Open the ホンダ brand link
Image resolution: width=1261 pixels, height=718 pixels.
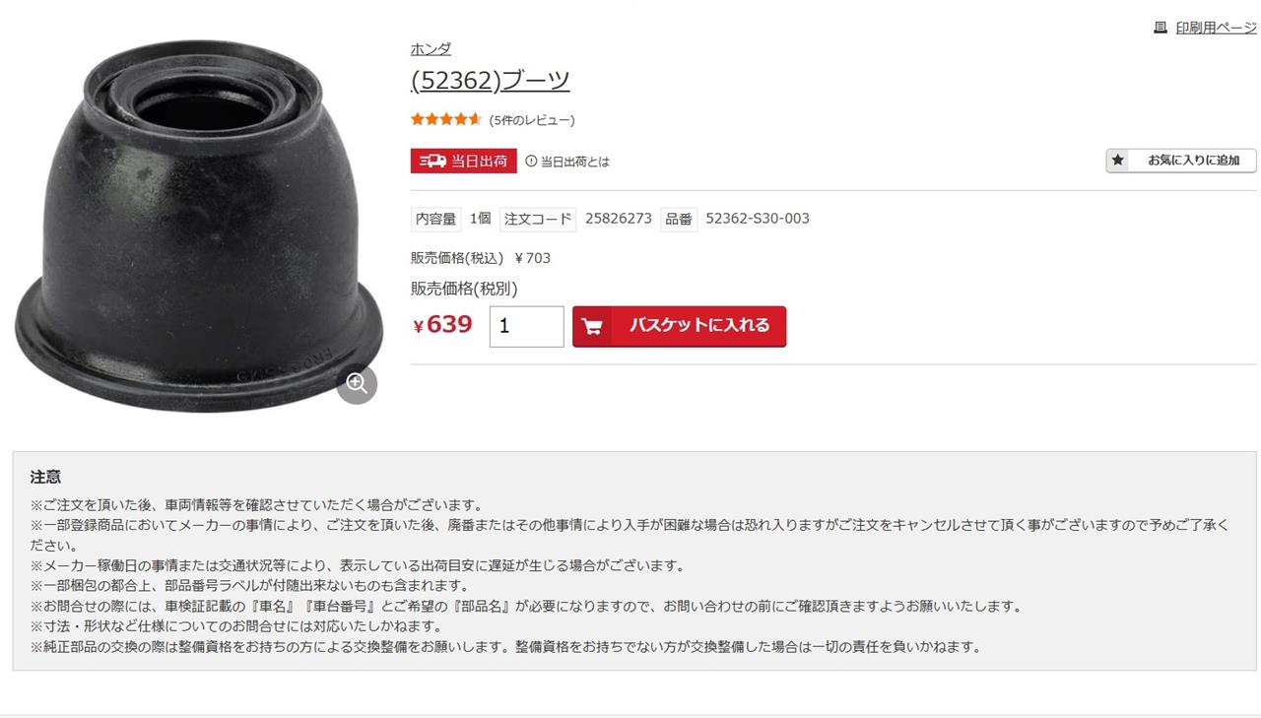pos(431,49)
